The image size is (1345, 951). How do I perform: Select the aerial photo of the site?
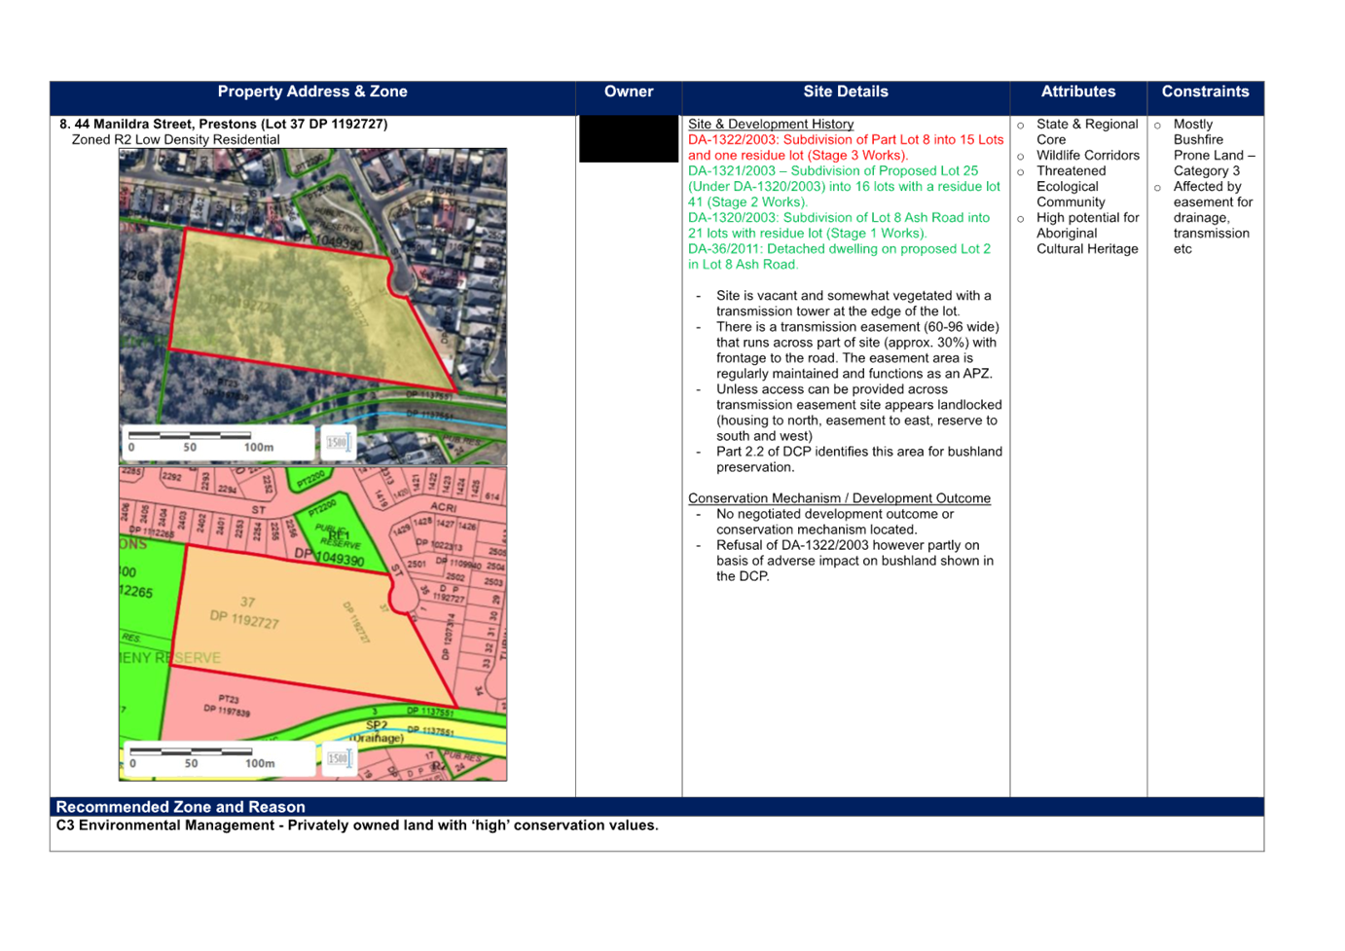(x=312, y=307)
